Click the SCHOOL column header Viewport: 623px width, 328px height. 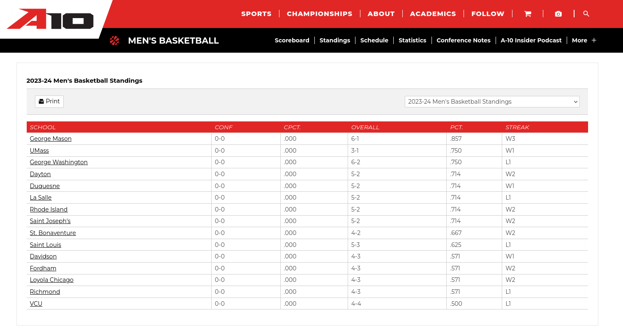click(43, 127)
